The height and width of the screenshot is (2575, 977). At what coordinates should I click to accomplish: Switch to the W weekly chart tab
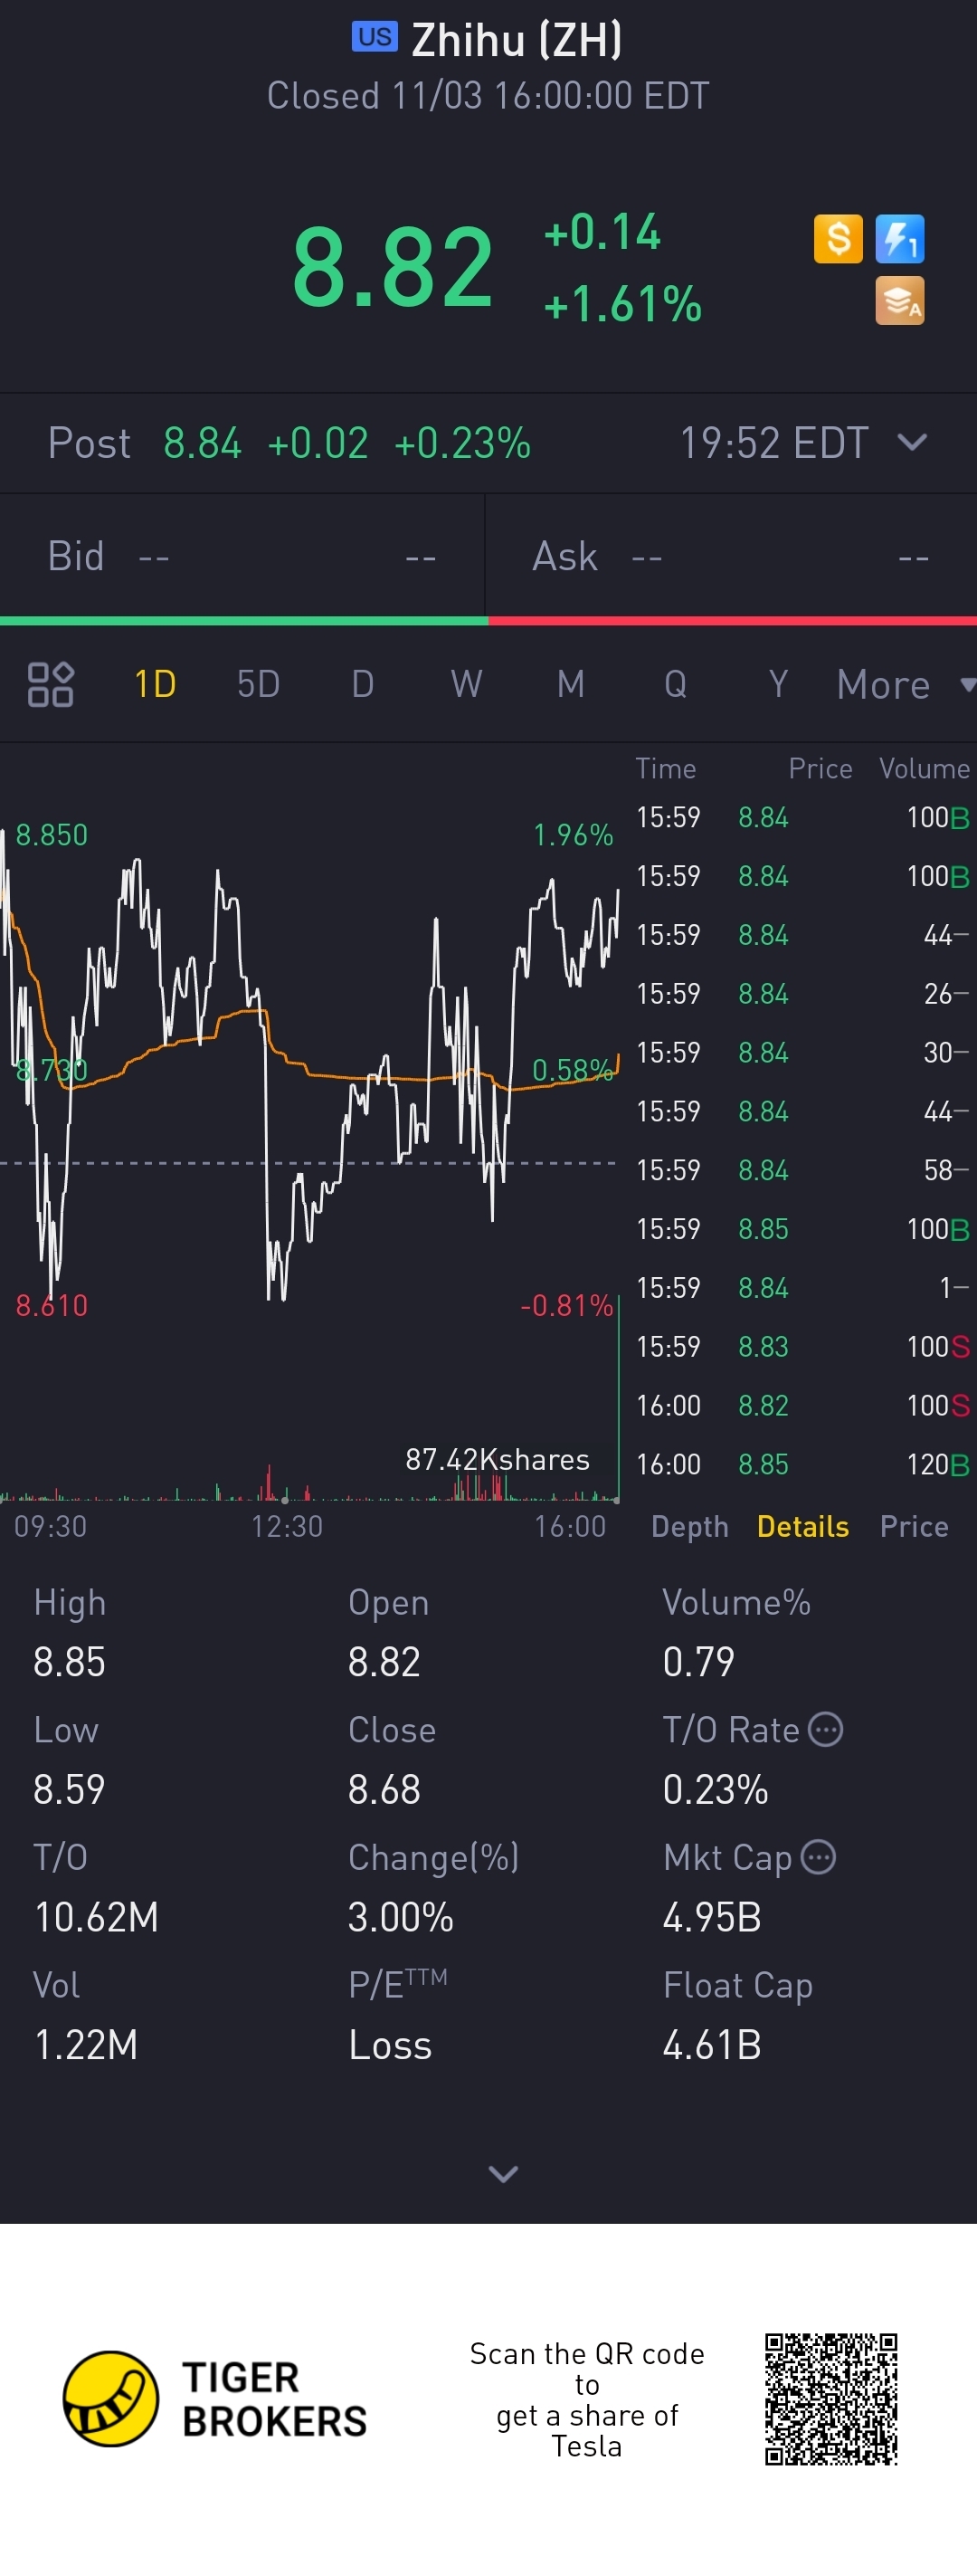[467, 685]
